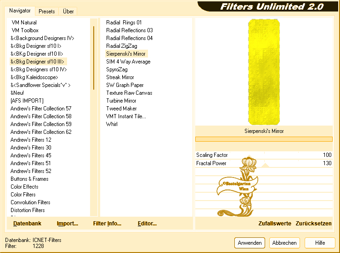The image size is (340, 253).
Task: Choose &<BKg Designer sf10 II> category
Action: point(37,54)
